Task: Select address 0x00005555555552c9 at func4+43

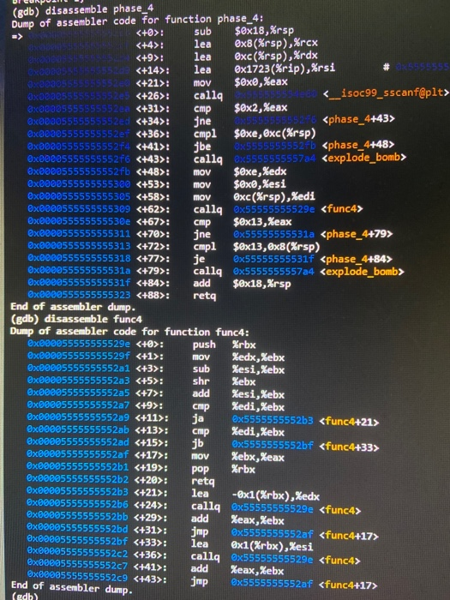Action: (x=77, y=578)
